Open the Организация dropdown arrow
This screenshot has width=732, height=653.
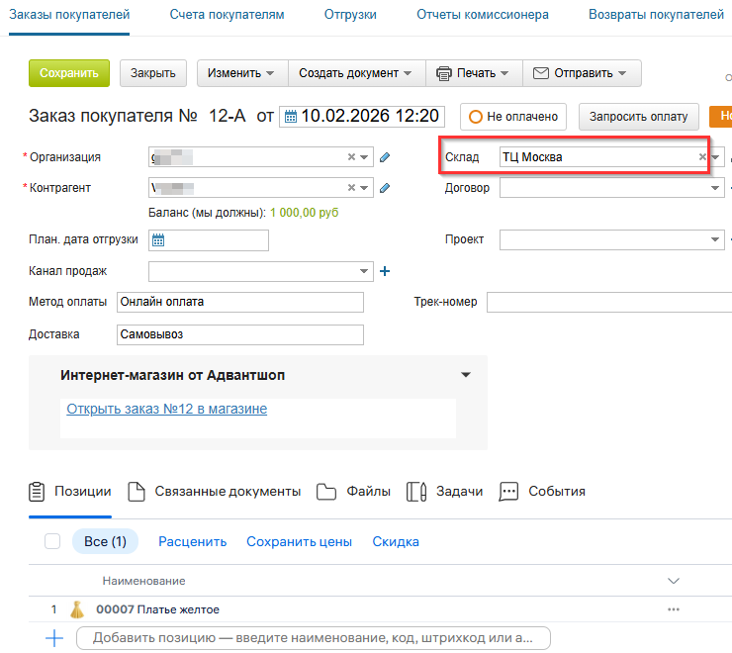click(364, 157)
